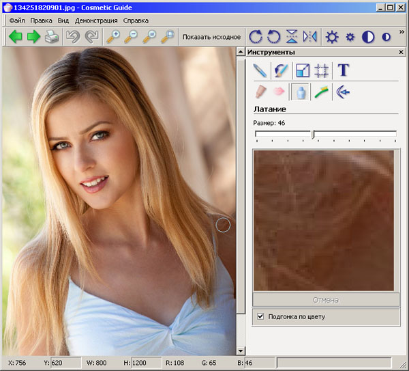Toggle the 'Подгонка по цвету' checkbox
Image resolution: width=409 pixels, height=371 pixels.
click(x=260, y=316)
